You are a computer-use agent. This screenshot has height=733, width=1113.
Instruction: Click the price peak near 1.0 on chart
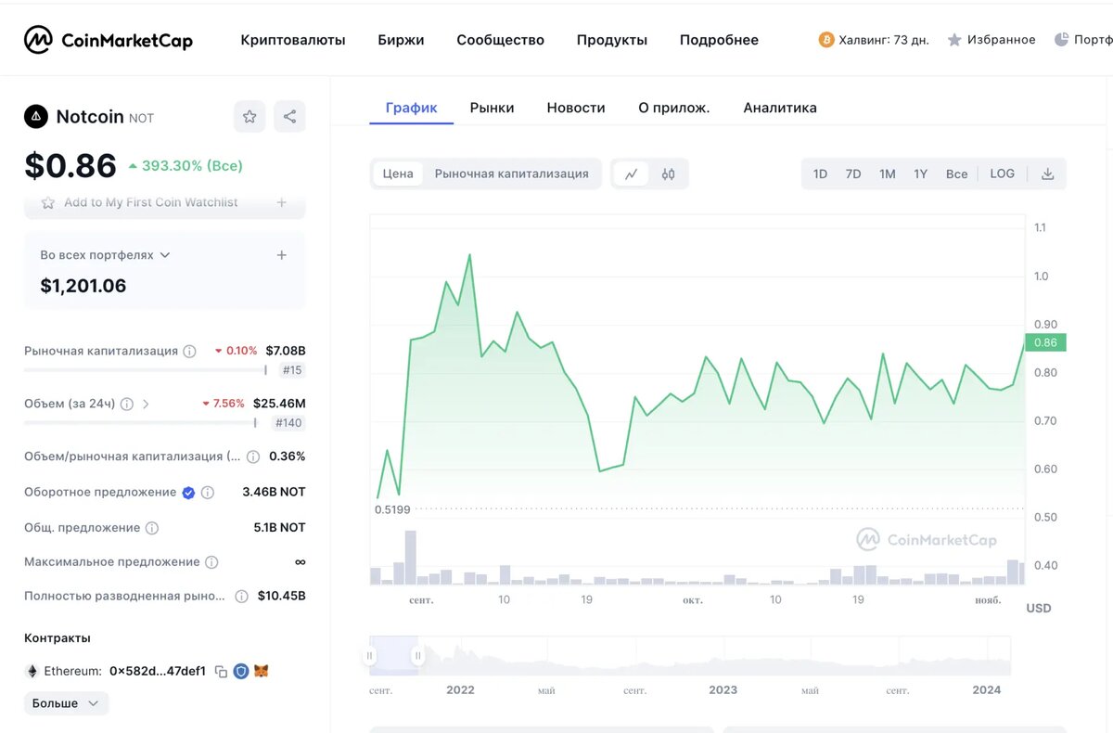(x=469, y=255)
